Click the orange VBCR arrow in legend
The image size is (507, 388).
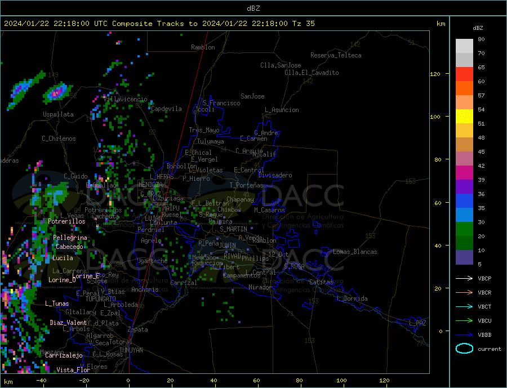tap(464, 293)
